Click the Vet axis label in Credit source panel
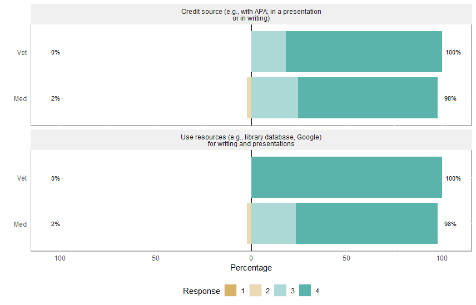The image size is (476, 305). click(x=22, y=53)
